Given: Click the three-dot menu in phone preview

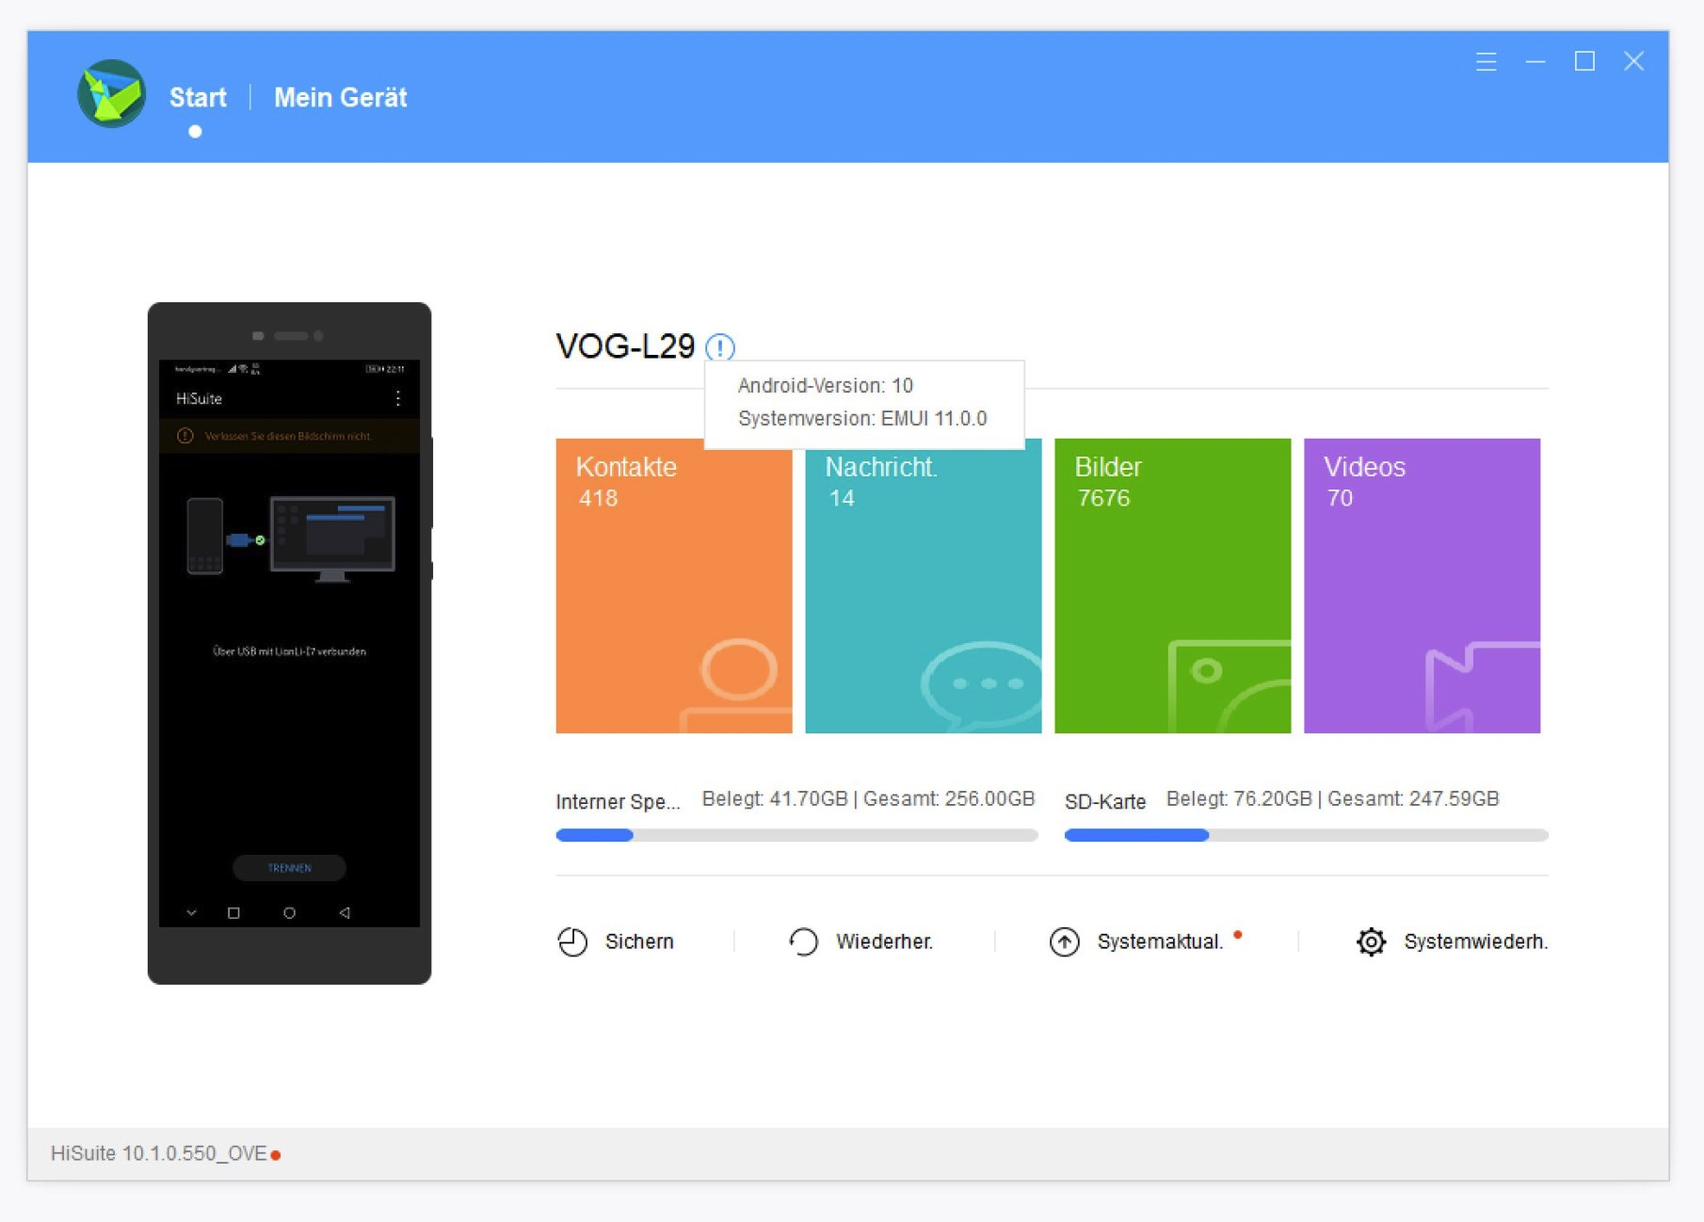Looking at the screenshot, I should (398, 398).
